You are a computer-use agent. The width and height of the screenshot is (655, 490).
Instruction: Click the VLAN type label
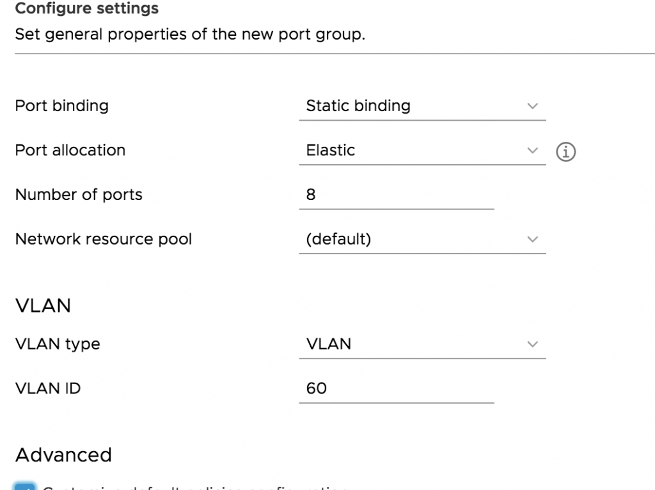(58, 344)
